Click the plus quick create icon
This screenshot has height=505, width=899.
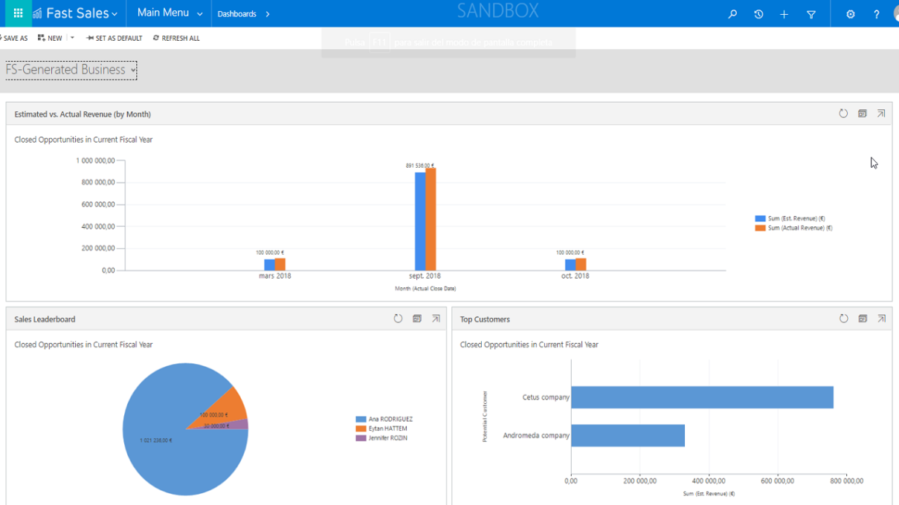point(784,14)
